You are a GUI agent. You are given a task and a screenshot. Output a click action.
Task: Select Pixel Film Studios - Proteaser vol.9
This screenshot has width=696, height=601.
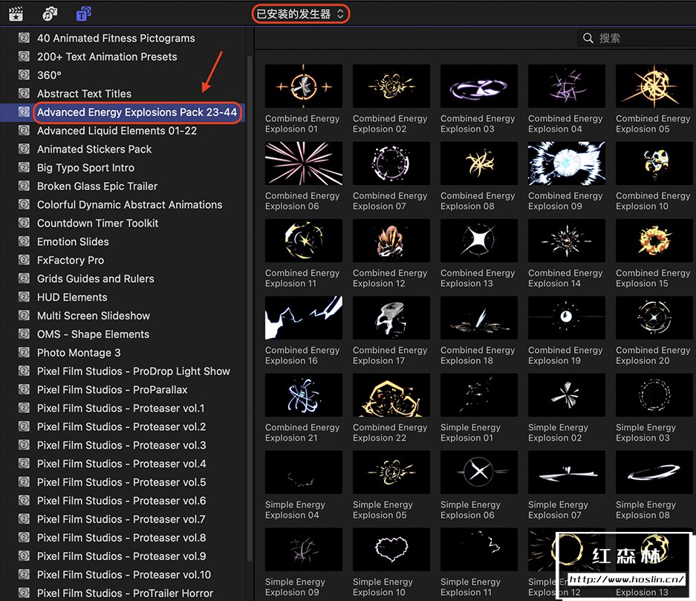122,556
